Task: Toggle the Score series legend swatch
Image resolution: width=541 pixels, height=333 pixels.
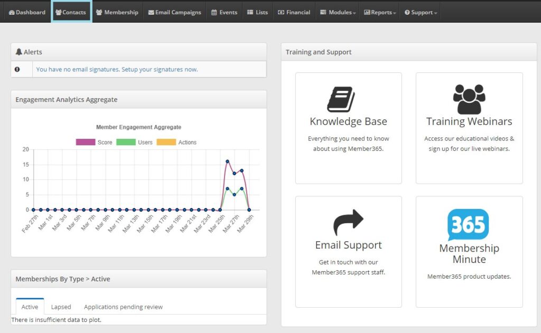Action: click(86, 142)
